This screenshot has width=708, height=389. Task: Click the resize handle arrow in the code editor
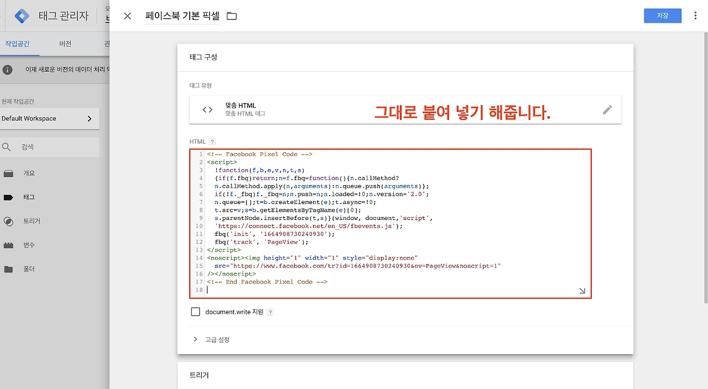(x=582, y=291)
